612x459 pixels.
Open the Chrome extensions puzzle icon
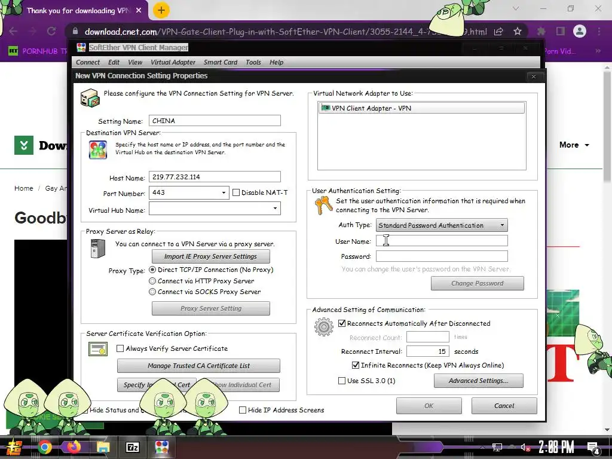click(541, 31)
